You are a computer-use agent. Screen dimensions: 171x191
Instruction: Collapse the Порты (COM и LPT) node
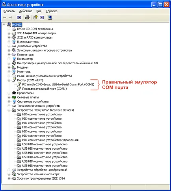tap(9, 80)
